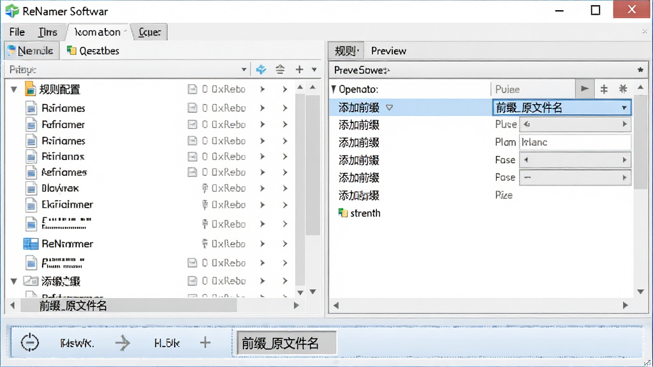The height and width of the screenshot is (367, 653).
Task: Toggle the checkbox icon in Rtirlanos row
Action: [x=192, y=157]
